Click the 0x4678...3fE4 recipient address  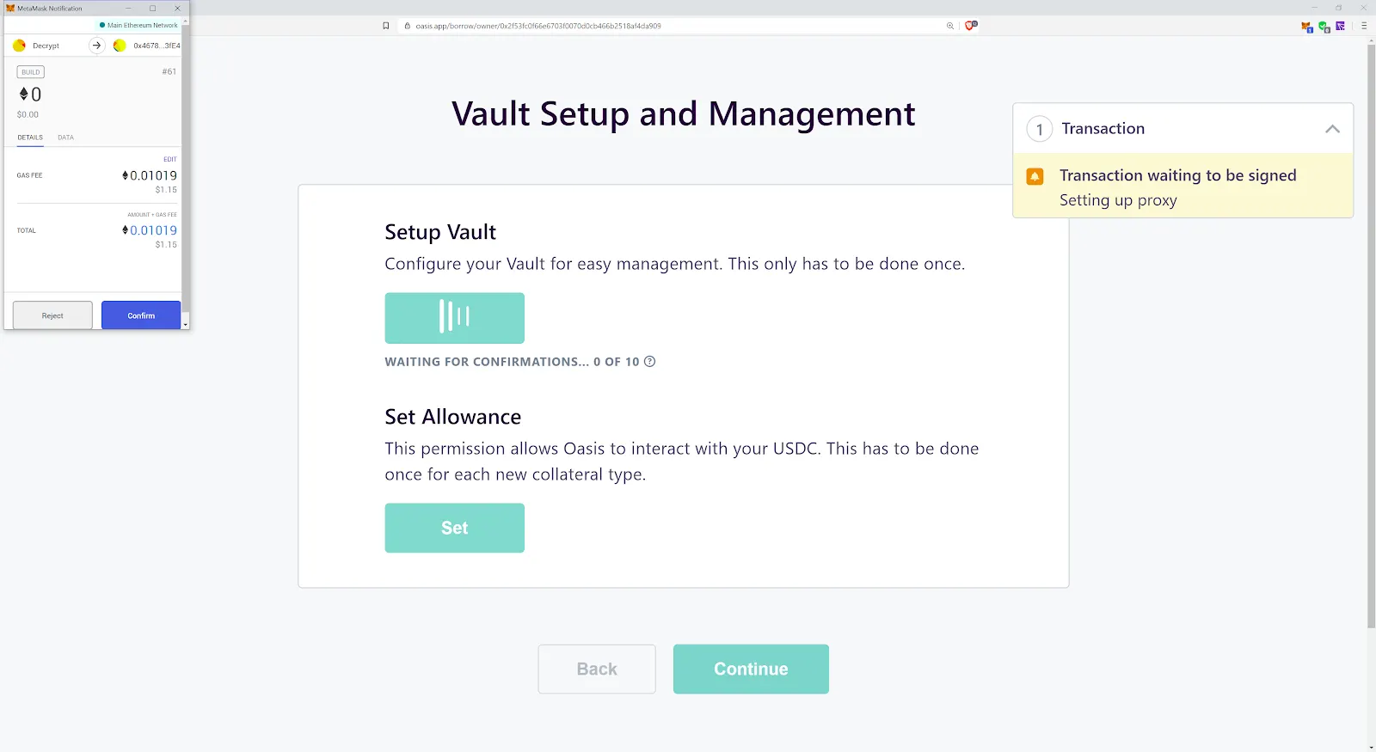157,46
